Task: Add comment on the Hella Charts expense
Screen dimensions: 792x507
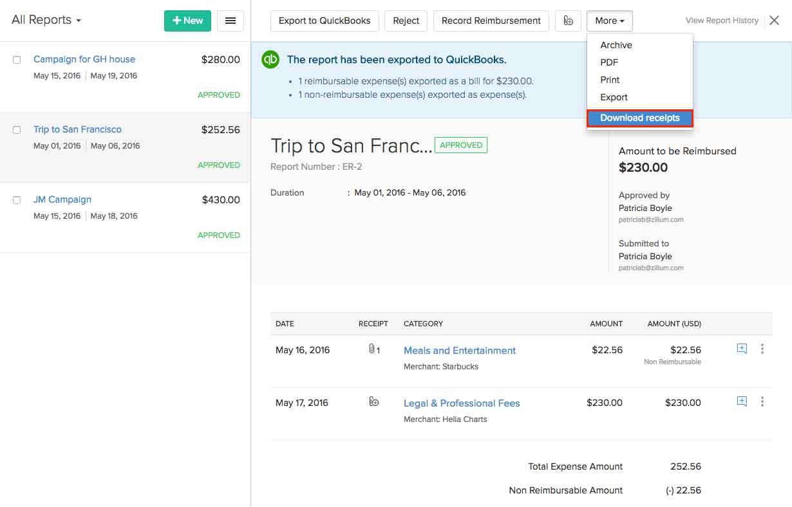Action: 742,401
